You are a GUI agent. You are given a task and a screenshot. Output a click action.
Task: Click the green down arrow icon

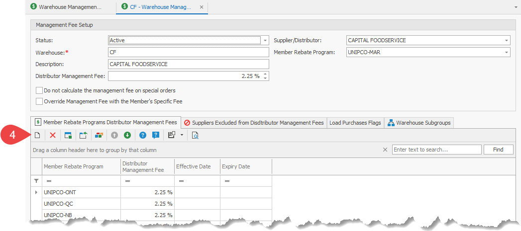coord(127,135)
